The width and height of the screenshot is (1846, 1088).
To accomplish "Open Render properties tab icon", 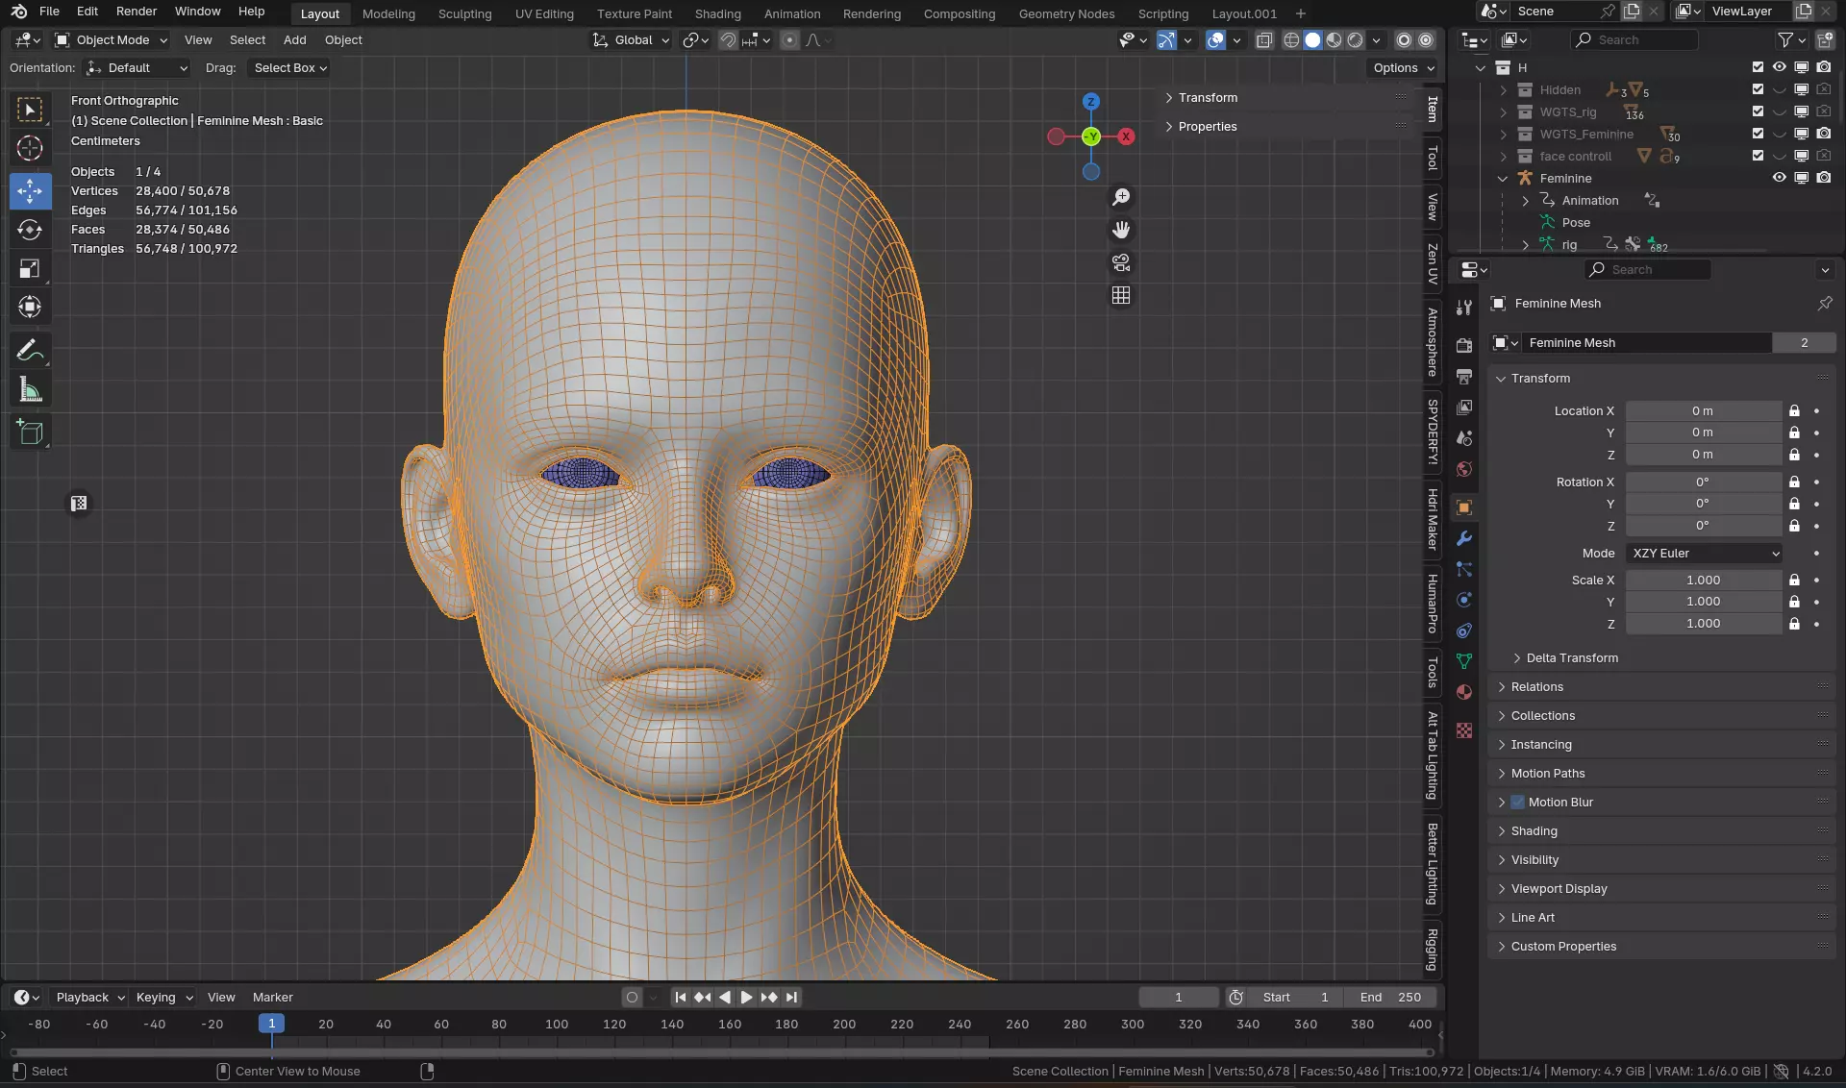I will [x=1463, y=346].
